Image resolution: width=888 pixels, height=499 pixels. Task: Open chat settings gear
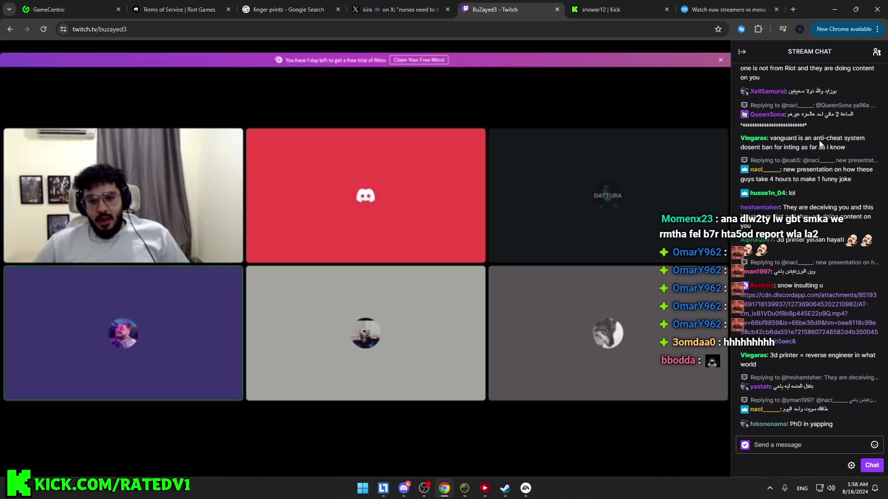point(851,465)
